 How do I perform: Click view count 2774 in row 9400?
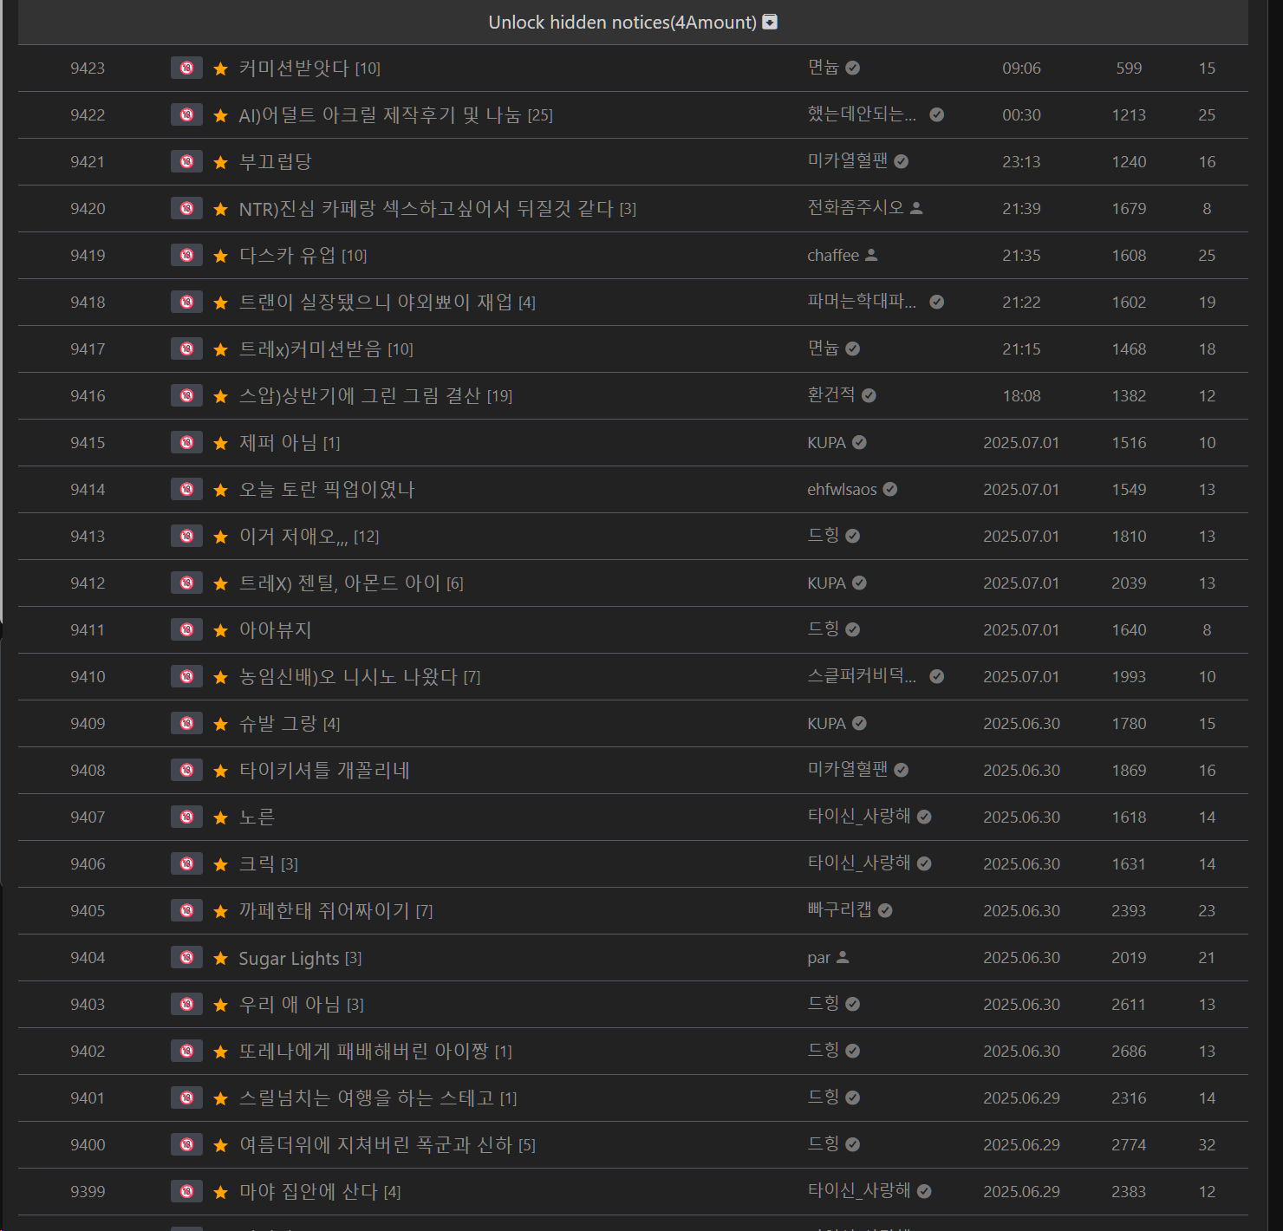click(x=1129, y=1145)
